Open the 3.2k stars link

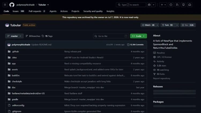(x=160, y=66)
